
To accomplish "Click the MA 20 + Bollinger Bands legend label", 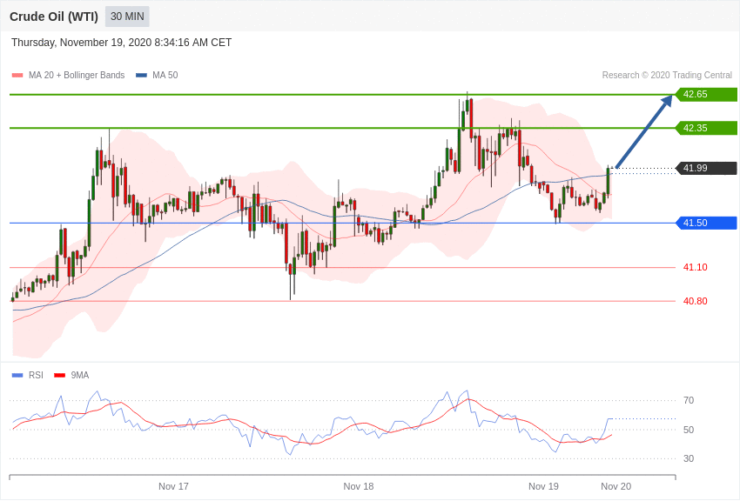I will [x=77, y=76].
